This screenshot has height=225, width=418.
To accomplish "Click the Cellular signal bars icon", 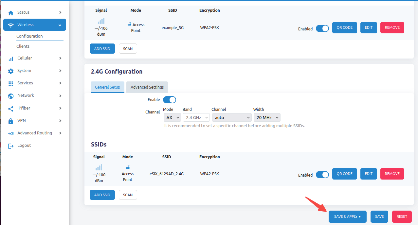I will click(x=11, y=59).
